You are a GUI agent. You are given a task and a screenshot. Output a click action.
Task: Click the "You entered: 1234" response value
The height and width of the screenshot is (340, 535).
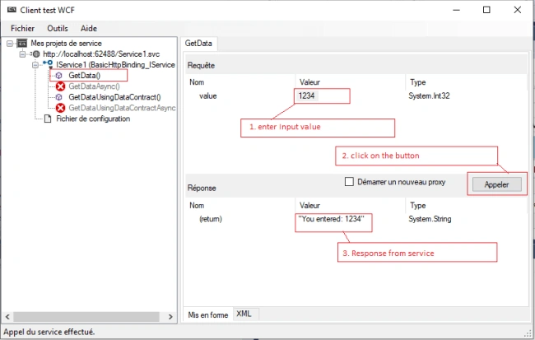[x=332, y=219]
